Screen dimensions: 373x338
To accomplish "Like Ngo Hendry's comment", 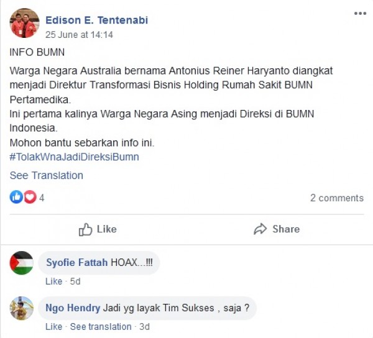I will (53, 327).
